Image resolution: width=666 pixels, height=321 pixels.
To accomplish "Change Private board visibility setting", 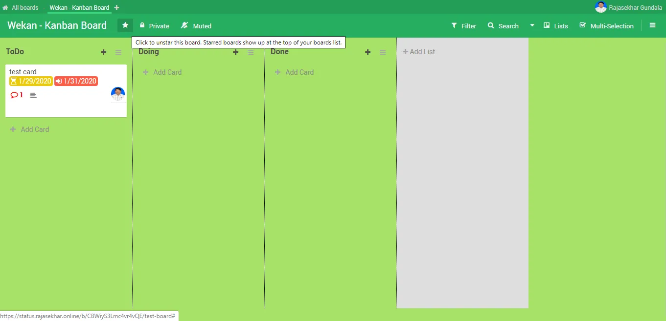I will pos(155,26).
